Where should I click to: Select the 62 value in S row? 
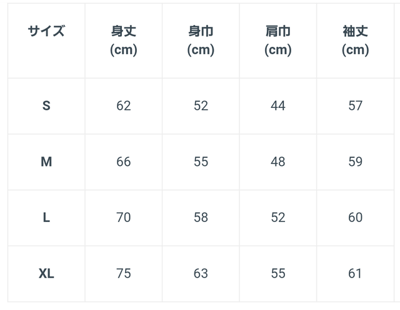click(x=124, y=105)
